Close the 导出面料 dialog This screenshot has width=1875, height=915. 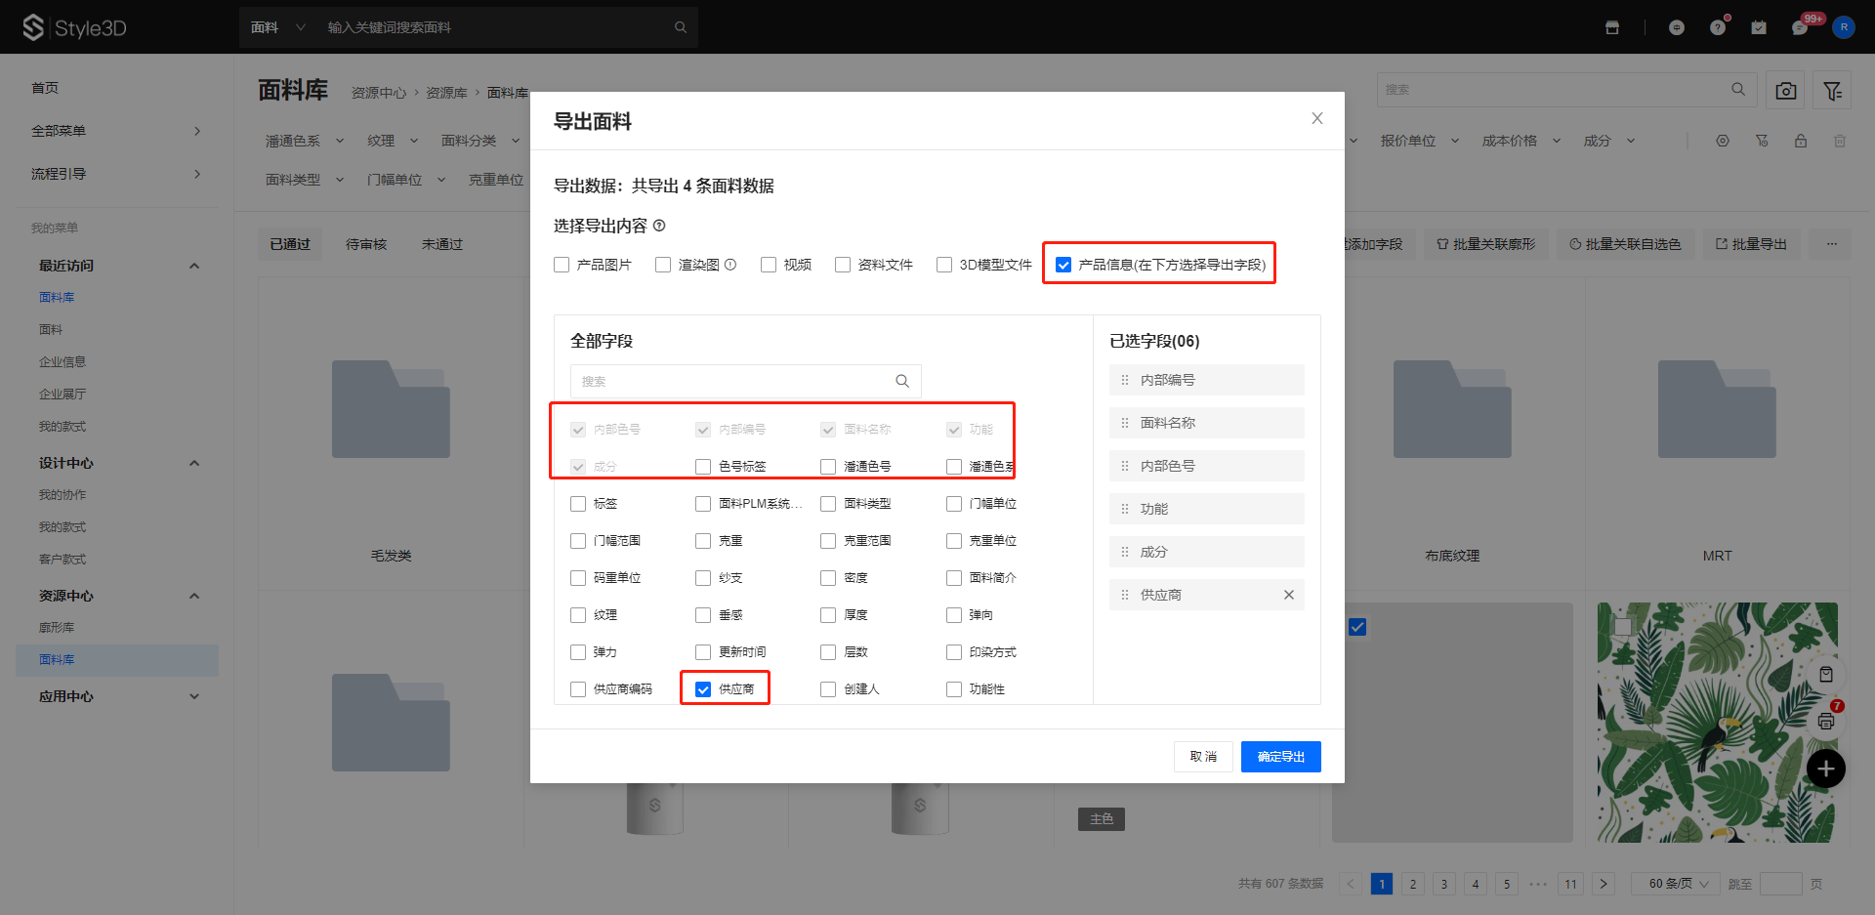(1316, 118)
